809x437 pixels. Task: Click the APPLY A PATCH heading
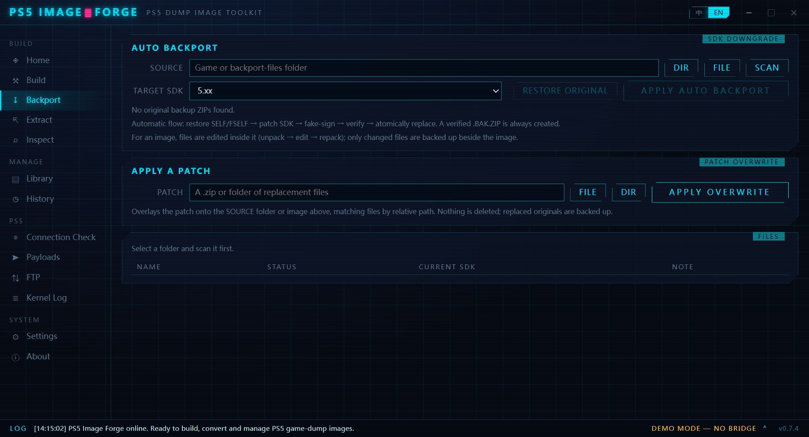tap(171, 171)
